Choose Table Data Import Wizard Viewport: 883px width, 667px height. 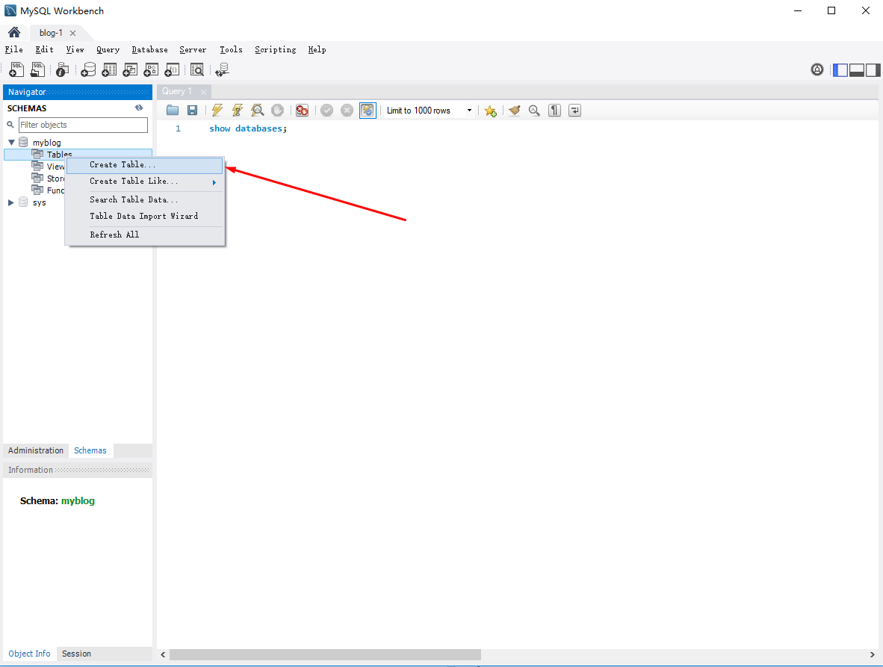(145, 216)
